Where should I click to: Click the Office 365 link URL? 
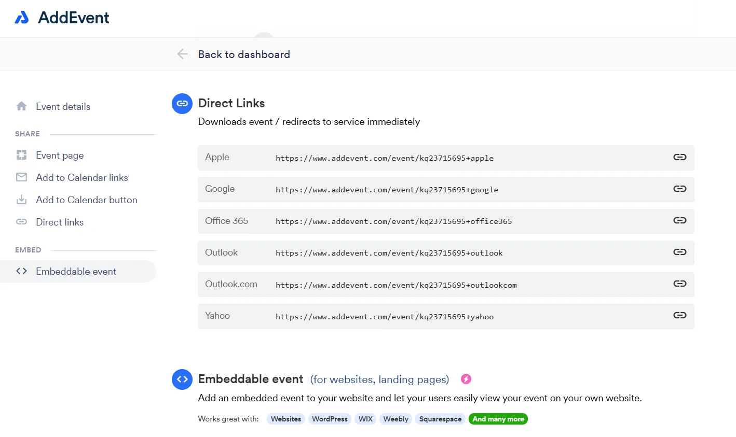[394, 221]
